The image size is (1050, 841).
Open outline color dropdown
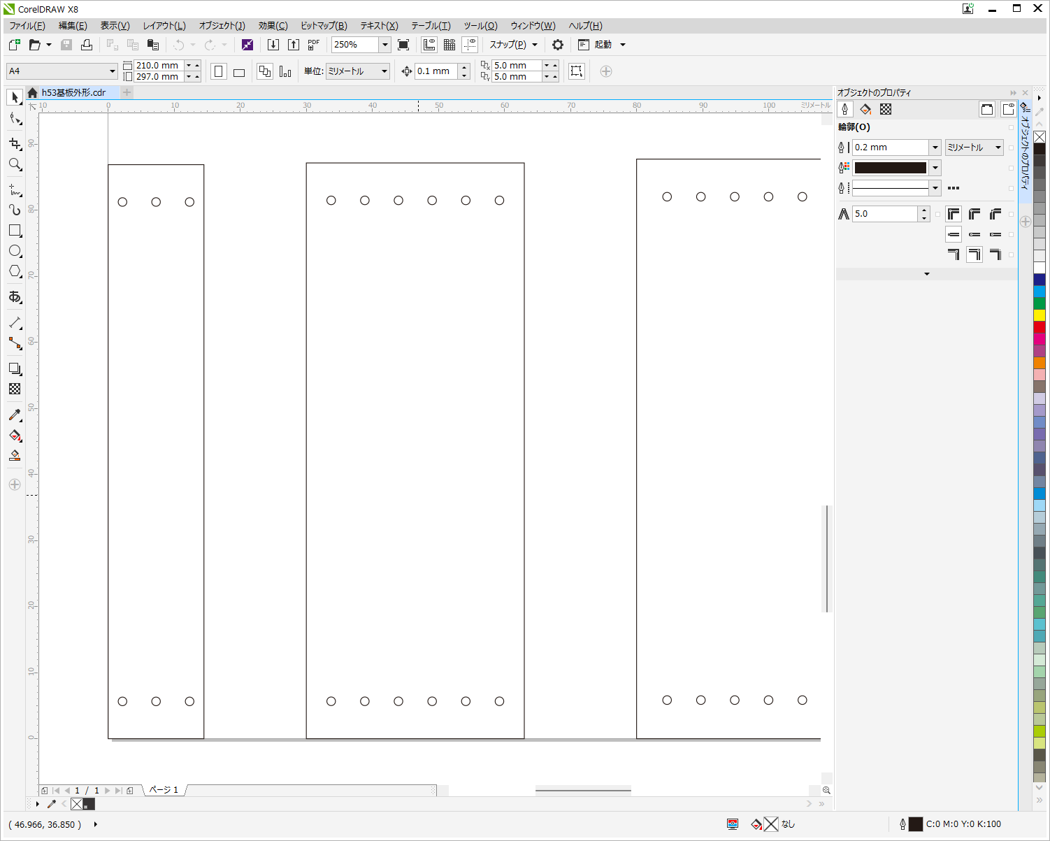pos(935,168)
